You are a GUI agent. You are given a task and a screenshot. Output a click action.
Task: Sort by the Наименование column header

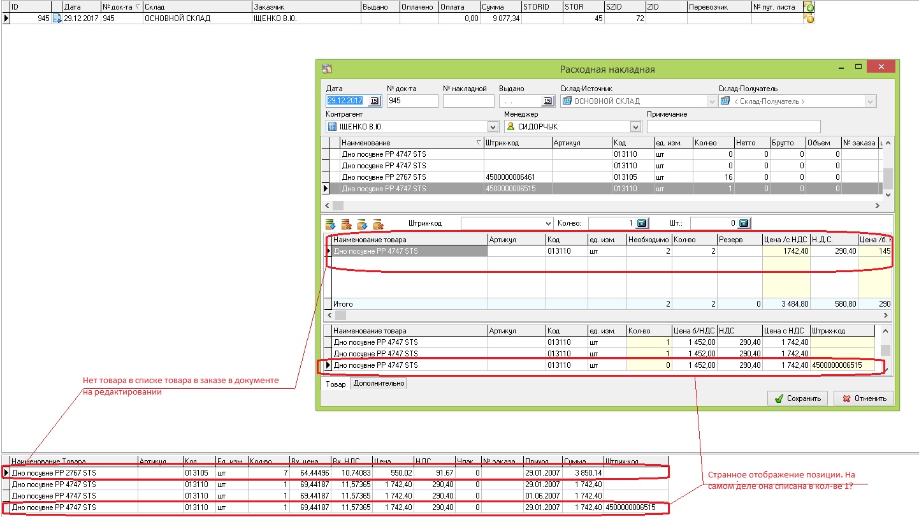(408, 143)
